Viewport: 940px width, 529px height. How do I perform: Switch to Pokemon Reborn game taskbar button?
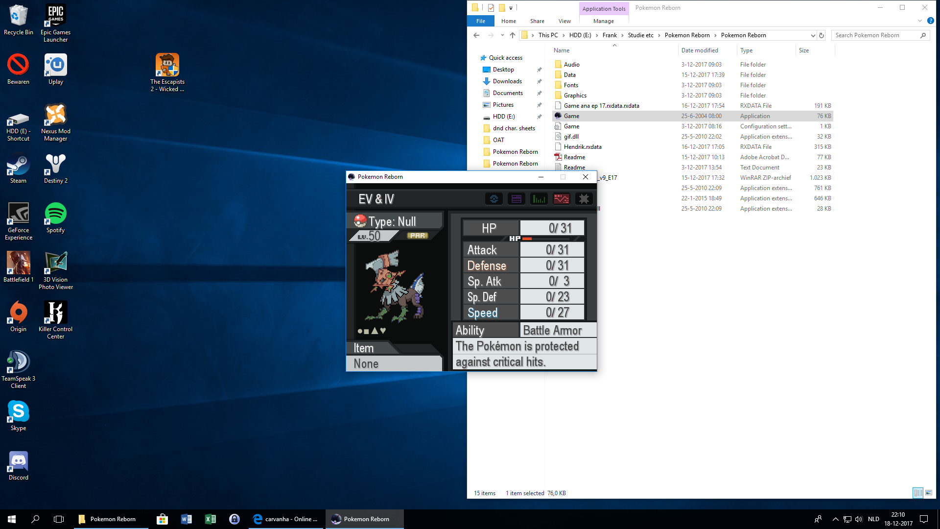point(364,519)
